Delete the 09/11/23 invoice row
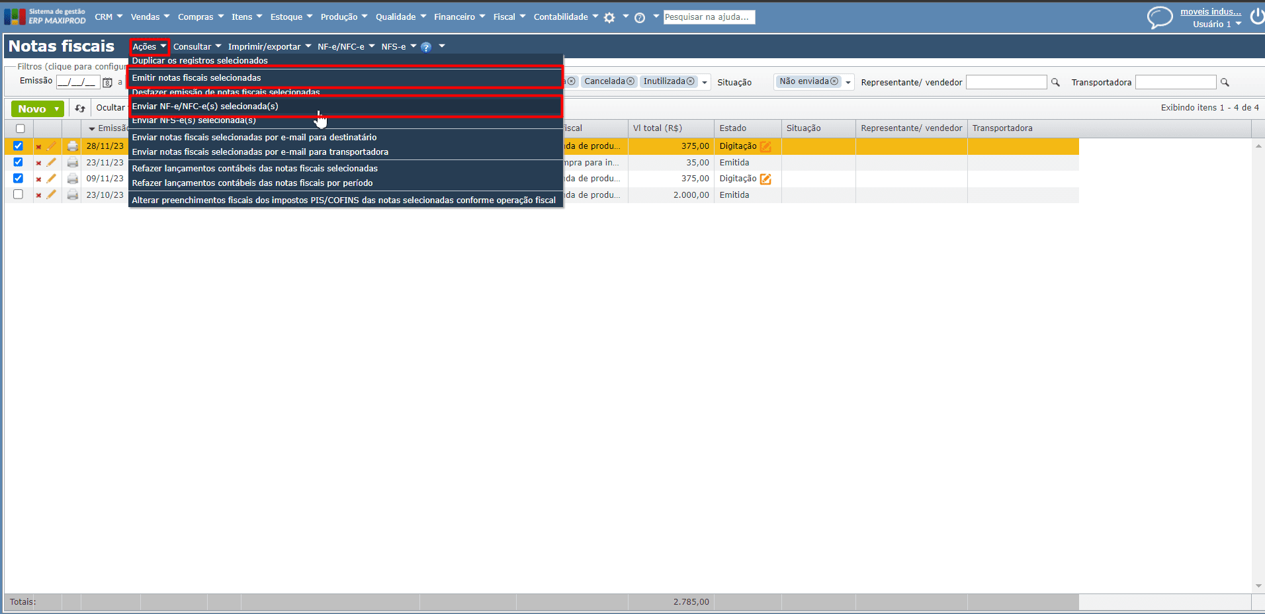The image size is (1265, 614). pyautogui.click(x=38, y=179)
